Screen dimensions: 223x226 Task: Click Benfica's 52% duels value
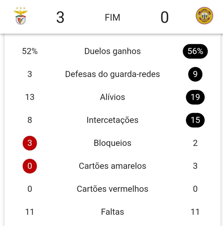coord(30,51)
